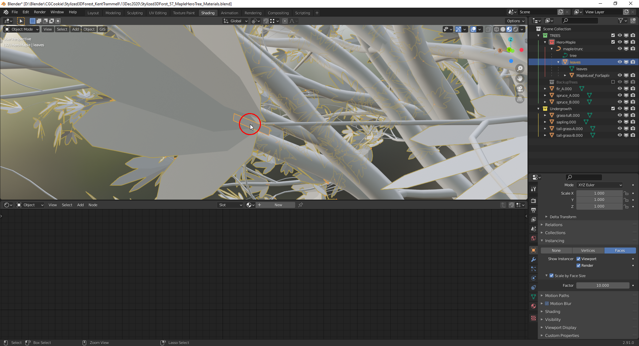Disable the Scale by Face Size checkbox
639x346 pixels.
click(x=551, y=275)
